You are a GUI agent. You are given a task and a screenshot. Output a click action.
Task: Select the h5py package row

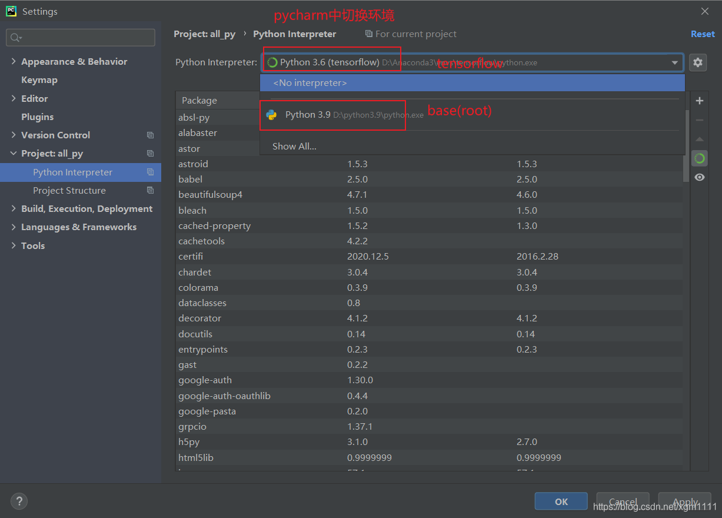click(430, 442)
